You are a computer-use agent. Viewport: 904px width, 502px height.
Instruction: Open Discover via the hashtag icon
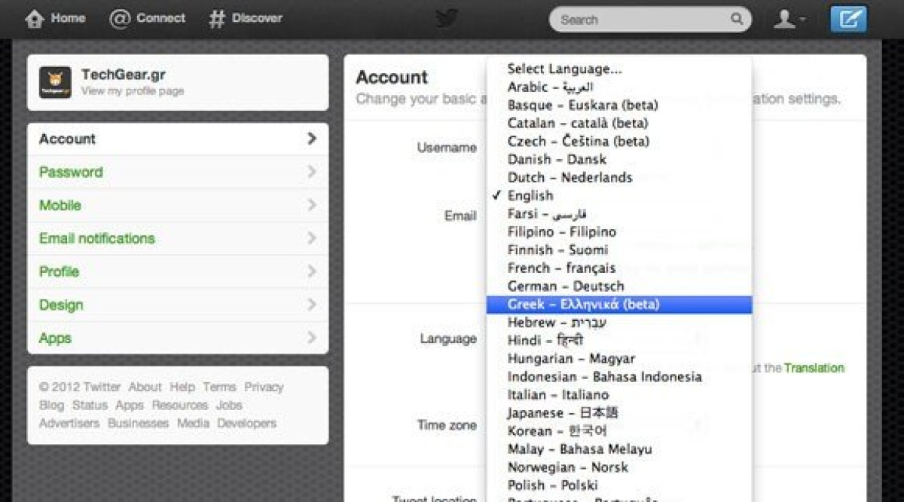[x=217, y=19]
